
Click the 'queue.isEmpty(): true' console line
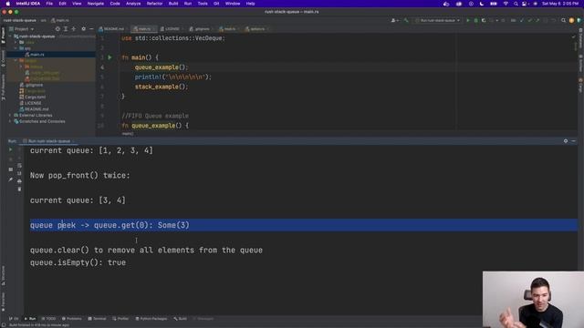[x=78, y=262]
